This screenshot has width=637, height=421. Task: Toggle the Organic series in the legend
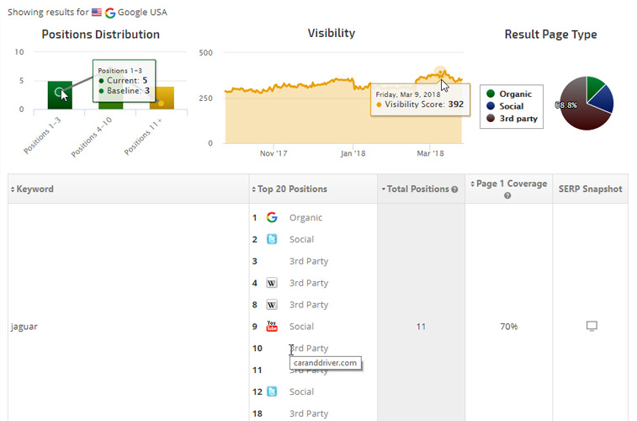coord(515,94)
